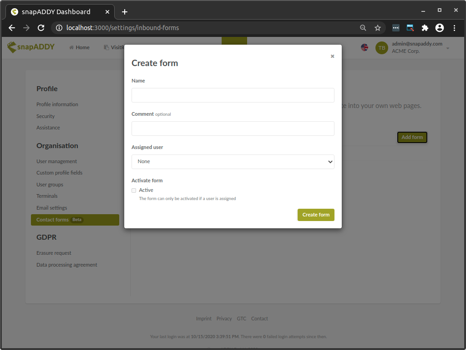Click the VisitReport icon in the navbar
The width and height of the screenshot is (466, 350).
pos(107,47)
